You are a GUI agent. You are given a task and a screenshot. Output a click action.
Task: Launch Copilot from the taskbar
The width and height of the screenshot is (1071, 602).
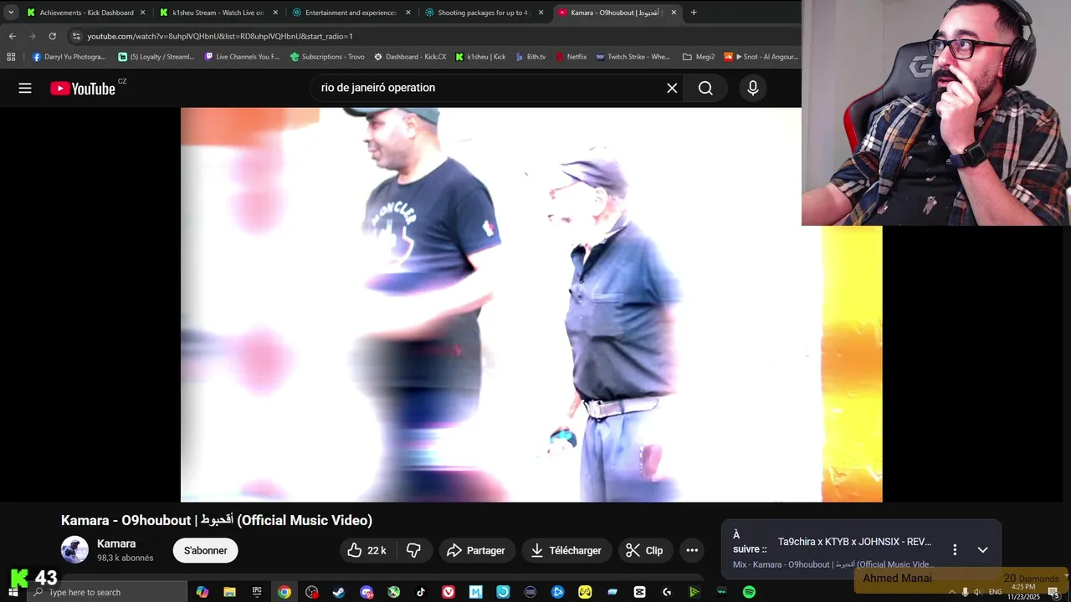tap(202, 592)
